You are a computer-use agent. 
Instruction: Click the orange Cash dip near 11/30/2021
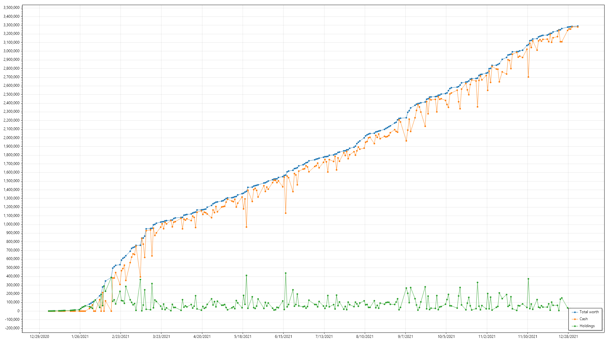point(528,77)
